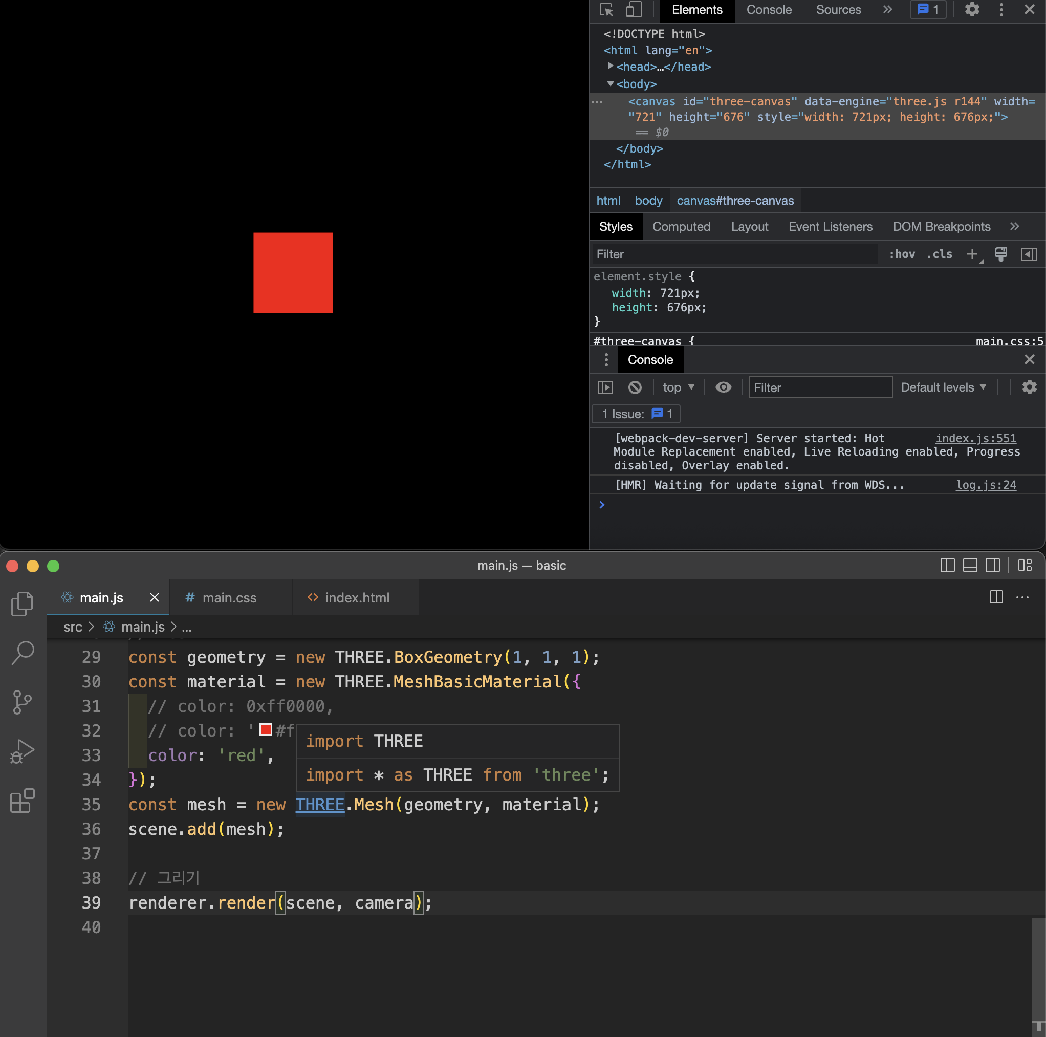This screenshot has width=1046, height=1037.
Task: Open the editor more actions ellipsis
Action: click(x=1022, y=597)
